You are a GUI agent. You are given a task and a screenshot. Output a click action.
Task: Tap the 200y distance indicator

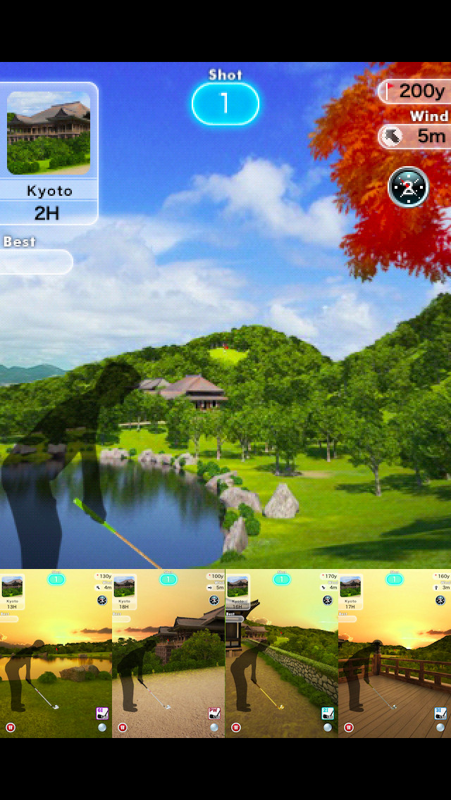tap(422, 91)
